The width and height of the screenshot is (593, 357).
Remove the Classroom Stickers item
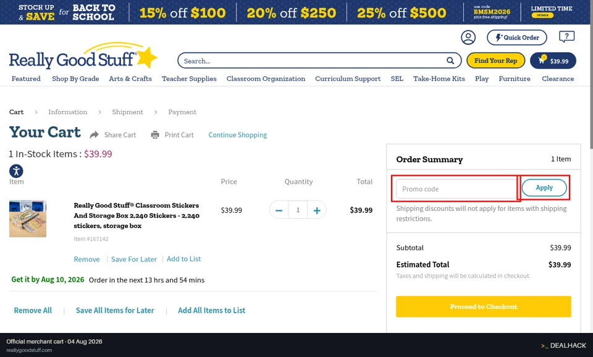click(86, 259)
